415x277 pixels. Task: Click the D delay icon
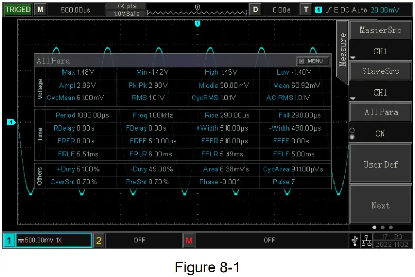pyautogui.click(x=255, y=10)
